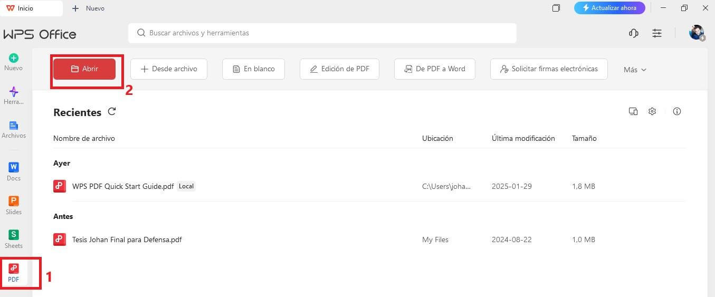Click the search files and tools field
The height and width of the screenshot is (297, 715).
[322, 33]
